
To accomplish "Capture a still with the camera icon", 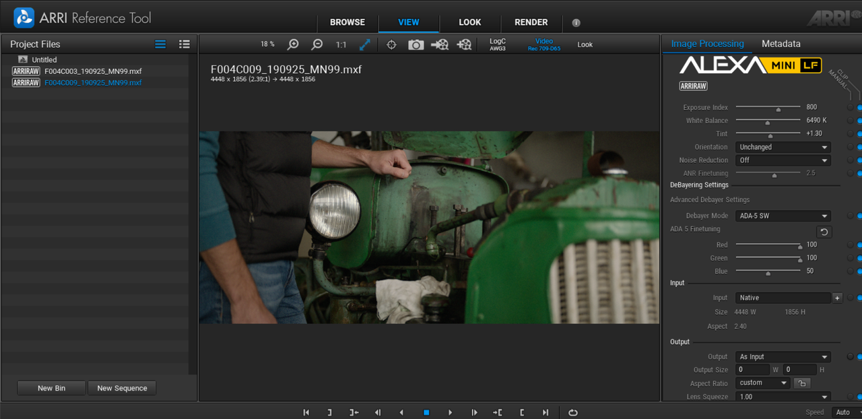I will pyautogui.click(x=416, y=44).
